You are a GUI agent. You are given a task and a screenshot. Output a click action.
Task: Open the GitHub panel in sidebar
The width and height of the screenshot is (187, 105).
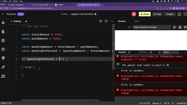click(x=3, y=58)
